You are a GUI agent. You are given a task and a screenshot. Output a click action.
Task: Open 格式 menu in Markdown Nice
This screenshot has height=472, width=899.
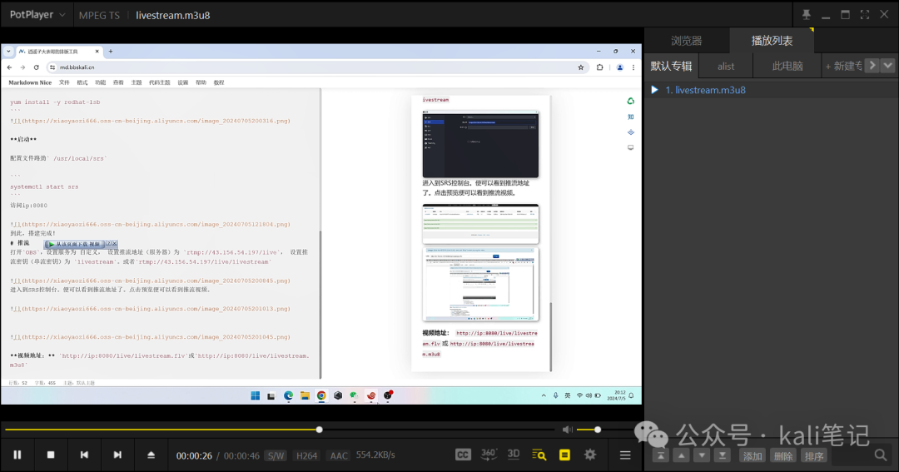tap(82, 82)
